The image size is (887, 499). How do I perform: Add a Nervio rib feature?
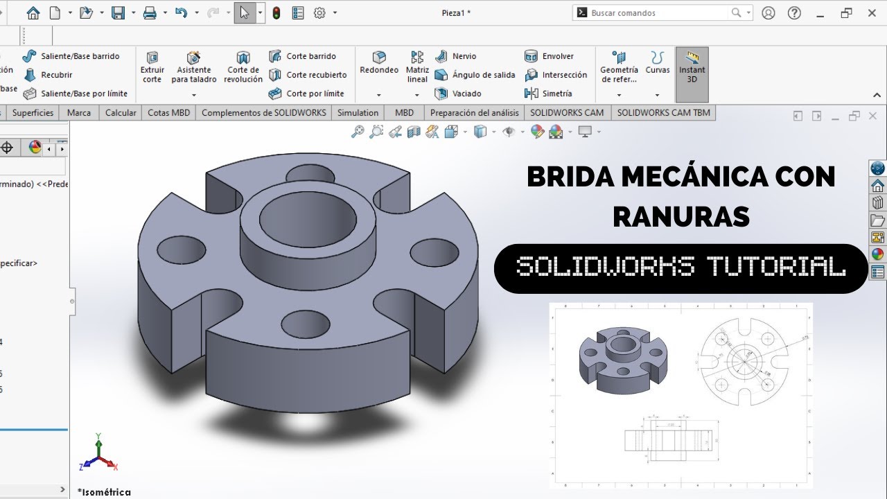pos(455,56)
